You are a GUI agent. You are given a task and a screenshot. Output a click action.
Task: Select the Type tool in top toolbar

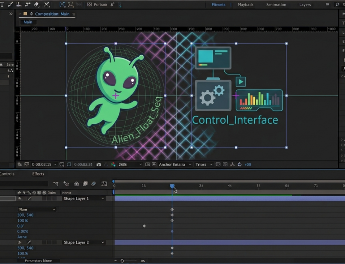[x=2, y=4]
